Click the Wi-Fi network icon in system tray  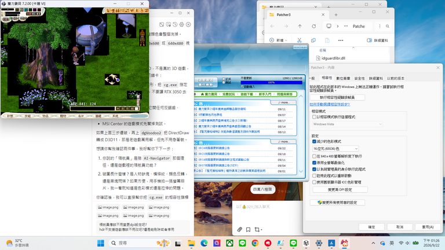[401, 243]
